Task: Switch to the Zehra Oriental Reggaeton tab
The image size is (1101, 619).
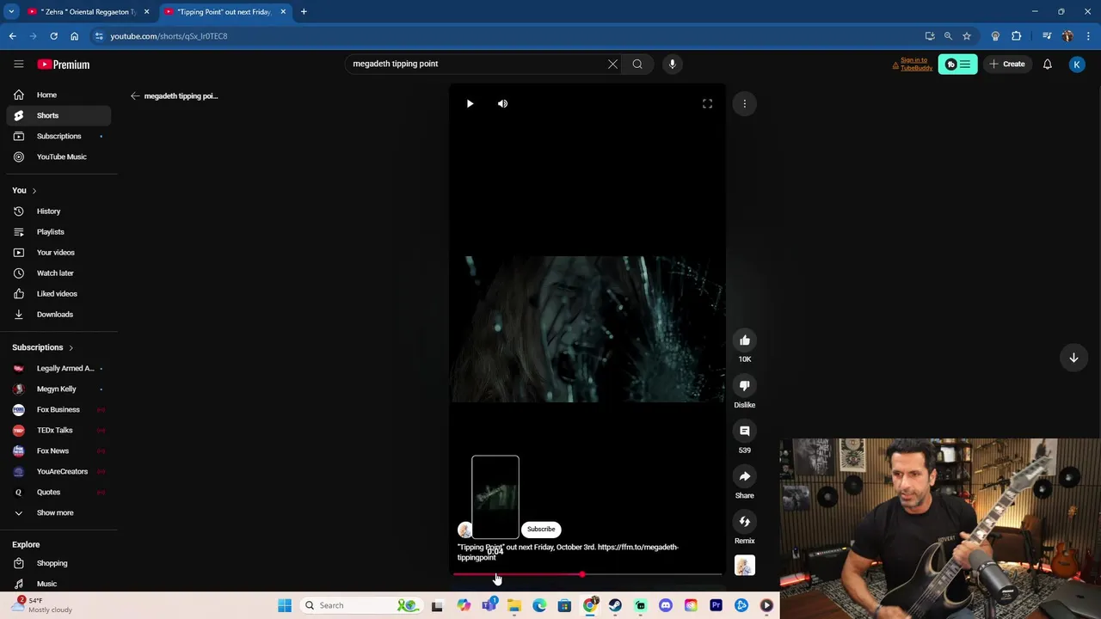Action: point(89,12)
